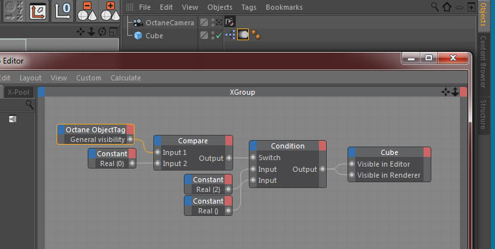Select the OctaneCamera tag icon

coord(230,22)
